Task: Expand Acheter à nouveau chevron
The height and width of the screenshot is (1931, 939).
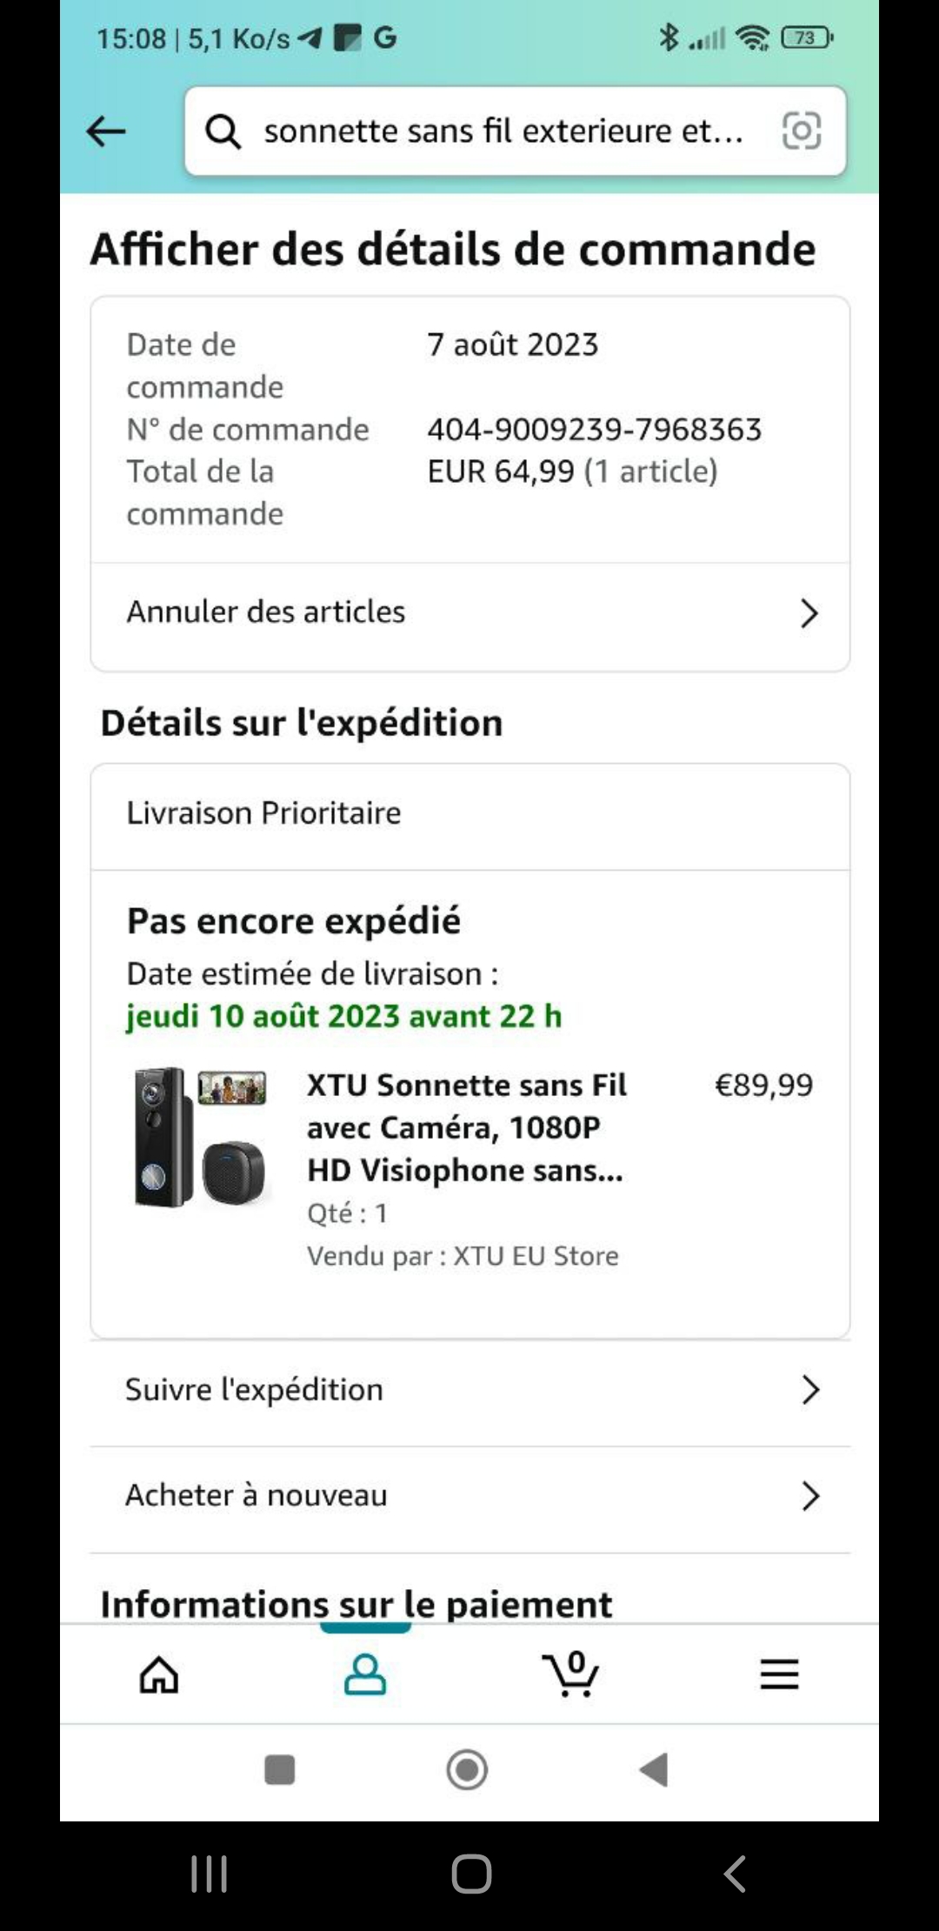Action: pos(809,1496)
